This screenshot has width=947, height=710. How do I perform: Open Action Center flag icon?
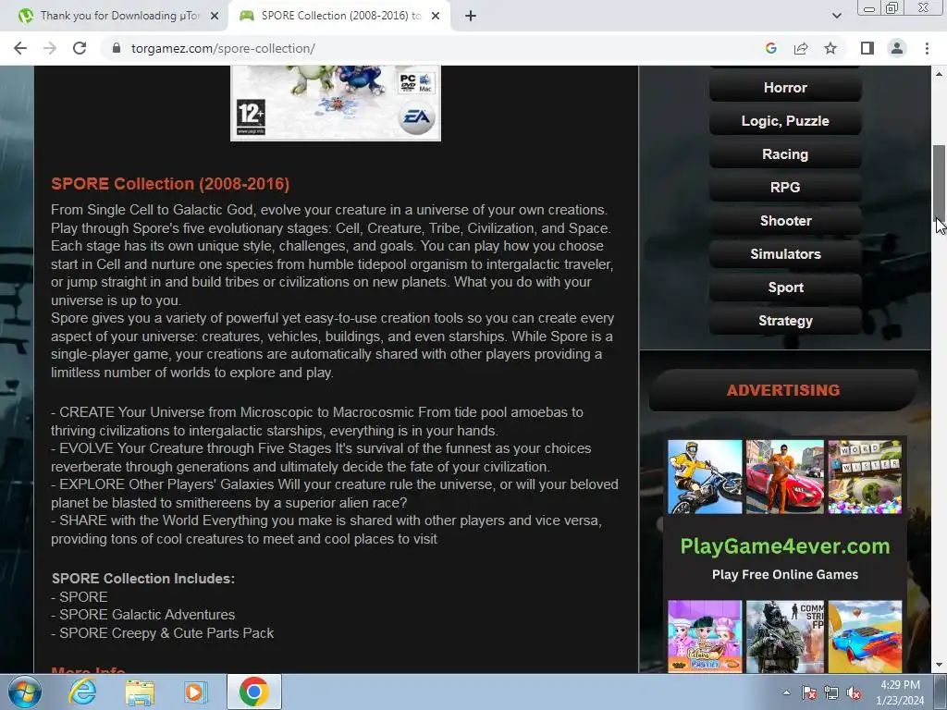point(809,692)
